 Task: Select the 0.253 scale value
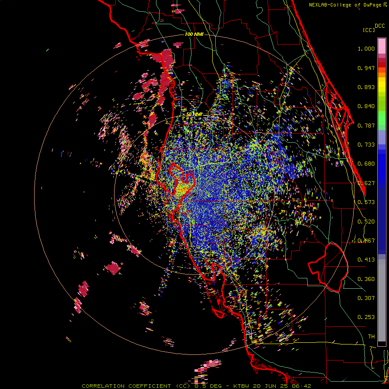click(x=366, y=317)
